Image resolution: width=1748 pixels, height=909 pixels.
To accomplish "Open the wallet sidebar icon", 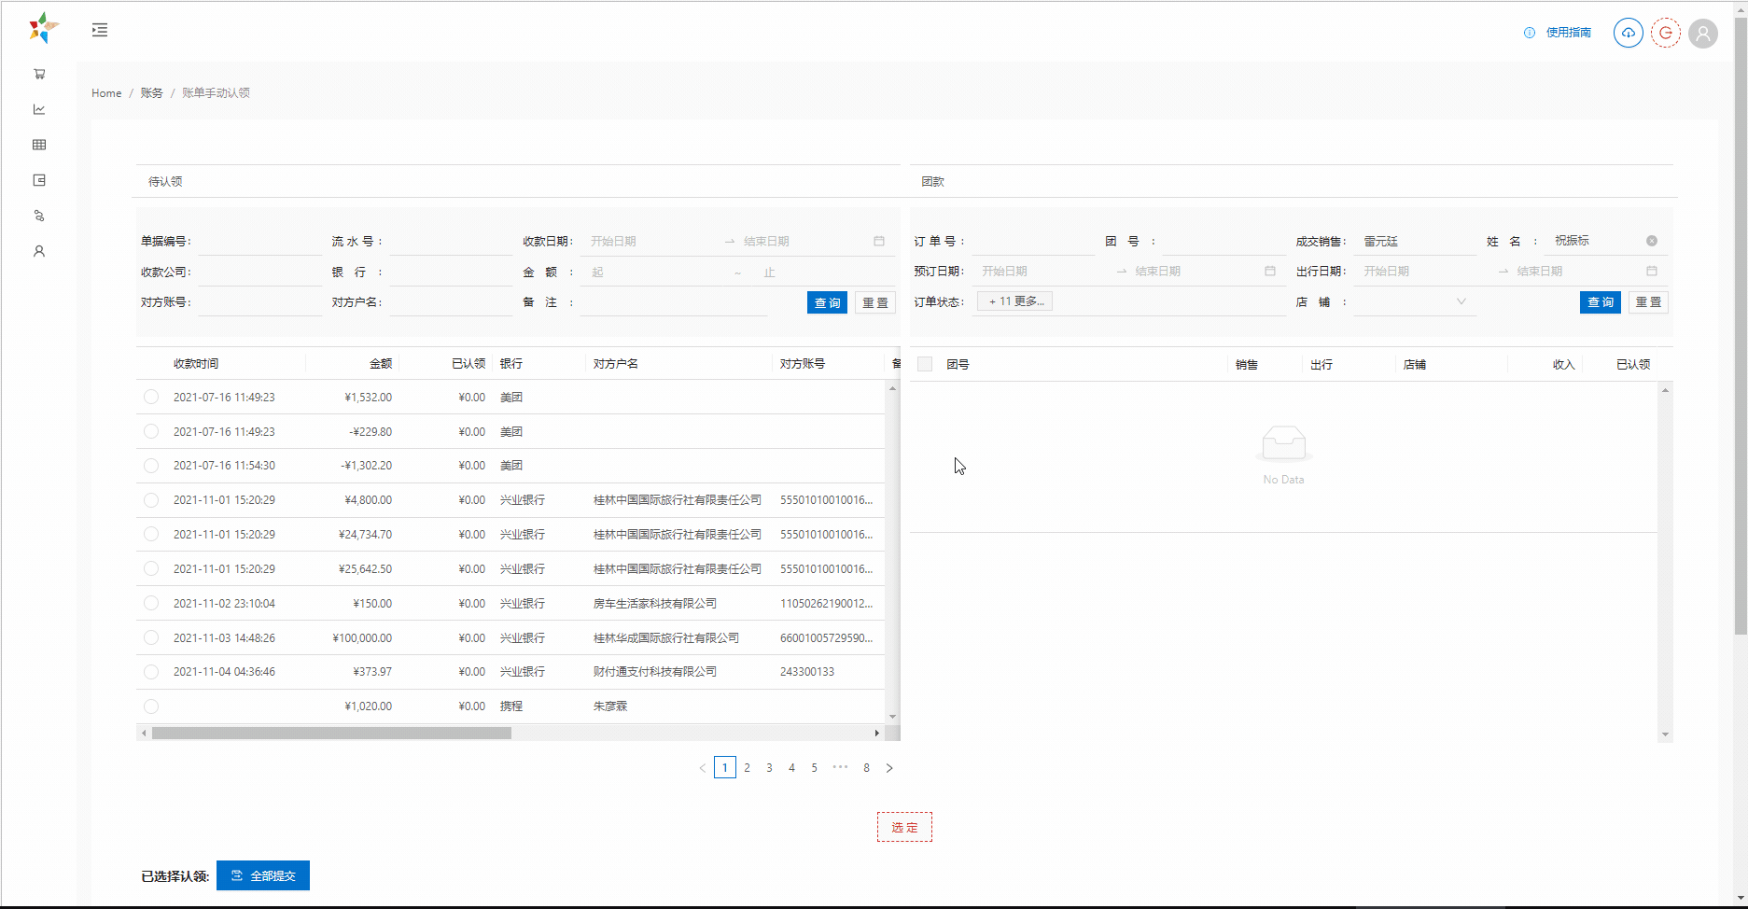I will click(x=39, y=180).
